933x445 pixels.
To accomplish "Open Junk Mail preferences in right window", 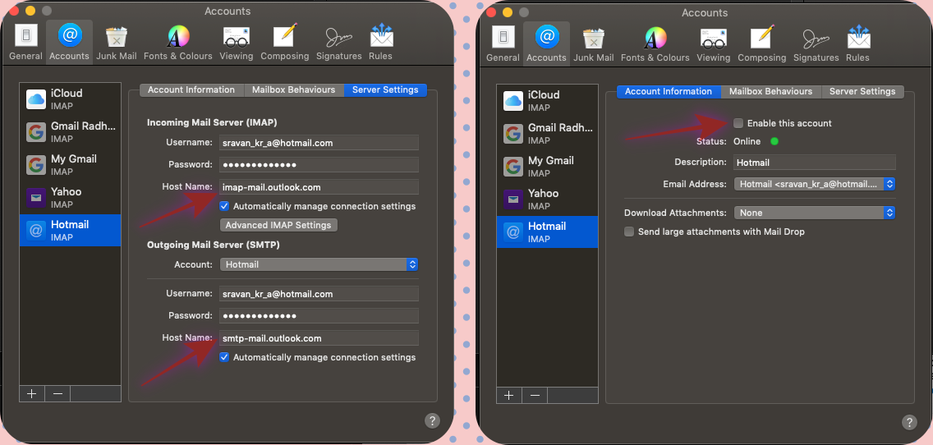I will pos(594,44).
